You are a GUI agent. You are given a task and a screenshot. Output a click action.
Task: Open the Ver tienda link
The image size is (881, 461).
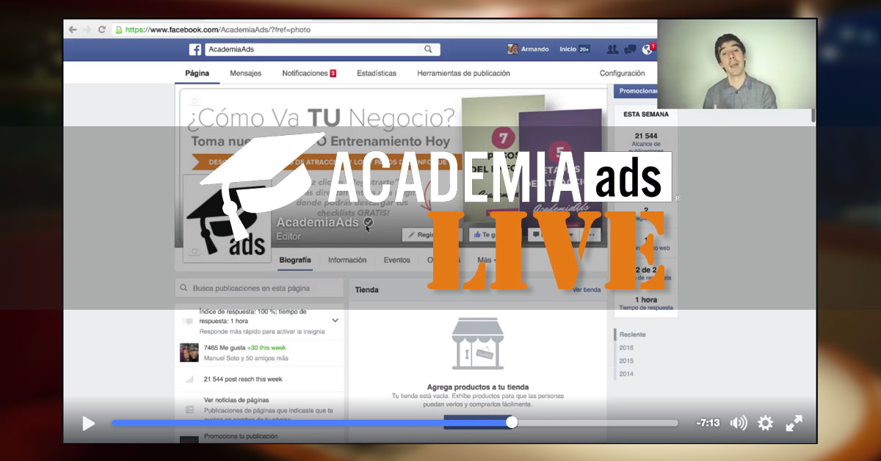[587, 290]
